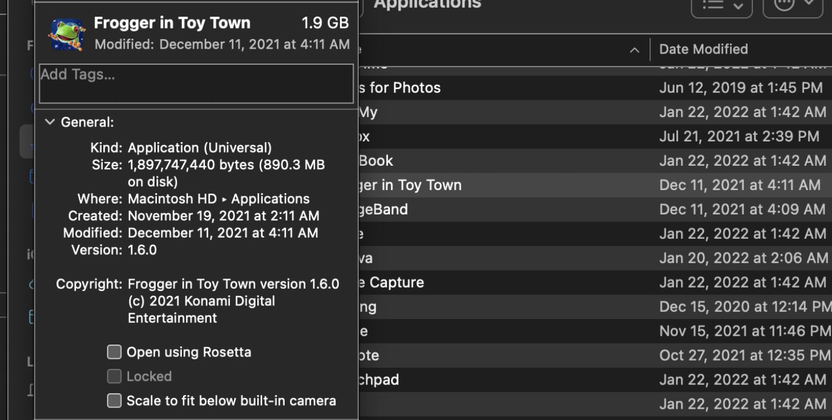The width and height of the screenshot is (832, 420).
Task: Check Scale to fit below built-in camera
Action: pos(114,401)
